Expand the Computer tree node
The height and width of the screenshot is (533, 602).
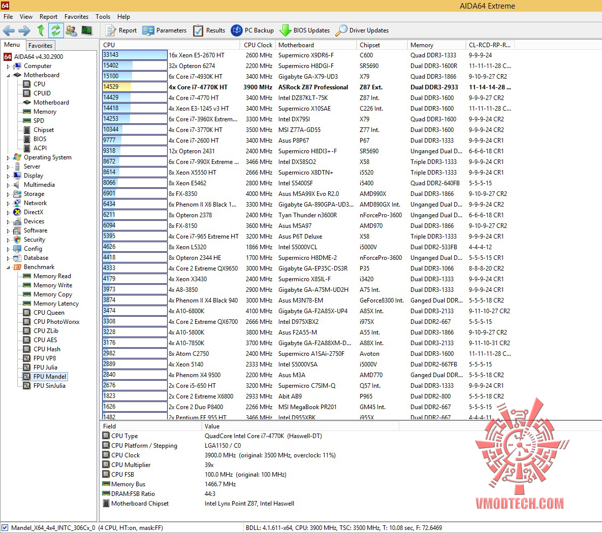[x=8, y=66]
